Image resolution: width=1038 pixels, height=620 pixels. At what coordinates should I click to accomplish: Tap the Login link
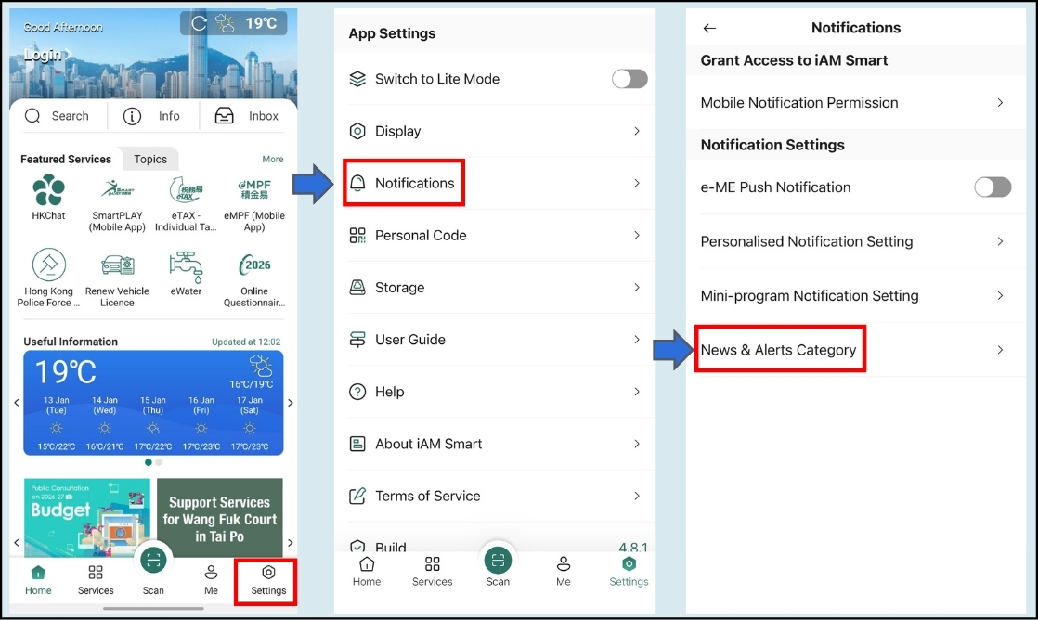click(x=45, y=55)
